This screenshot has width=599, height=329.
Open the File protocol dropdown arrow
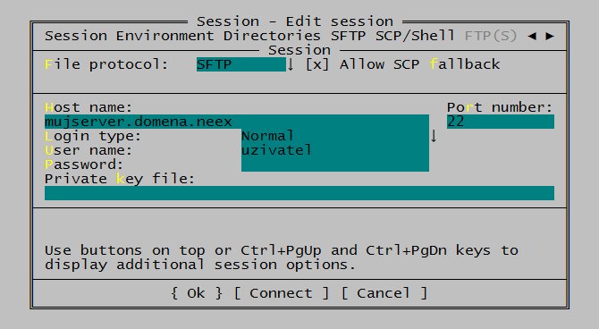[291, 64]
